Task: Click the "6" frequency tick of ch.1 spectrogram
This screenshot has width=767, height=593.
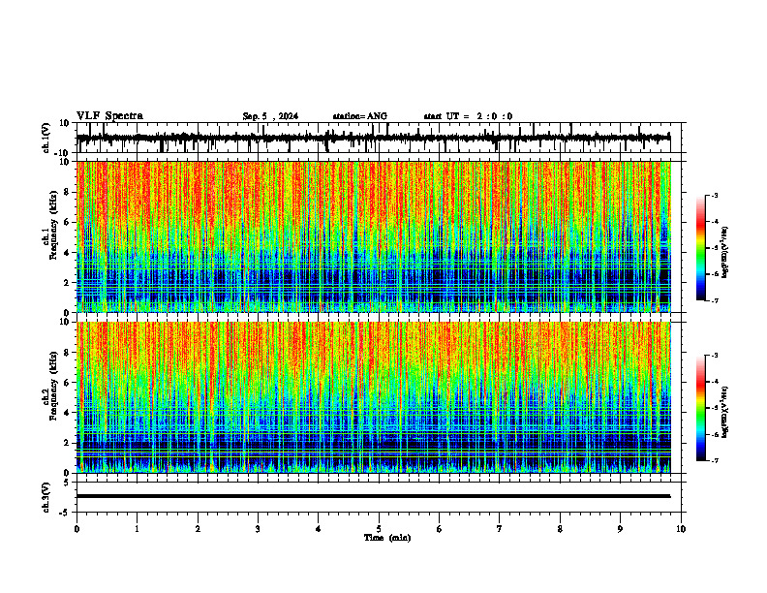Action: [68, 222]
